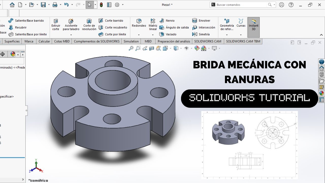Expand Asistente para taladro dropdown
325x183 pixels.
tap(71, 35)
